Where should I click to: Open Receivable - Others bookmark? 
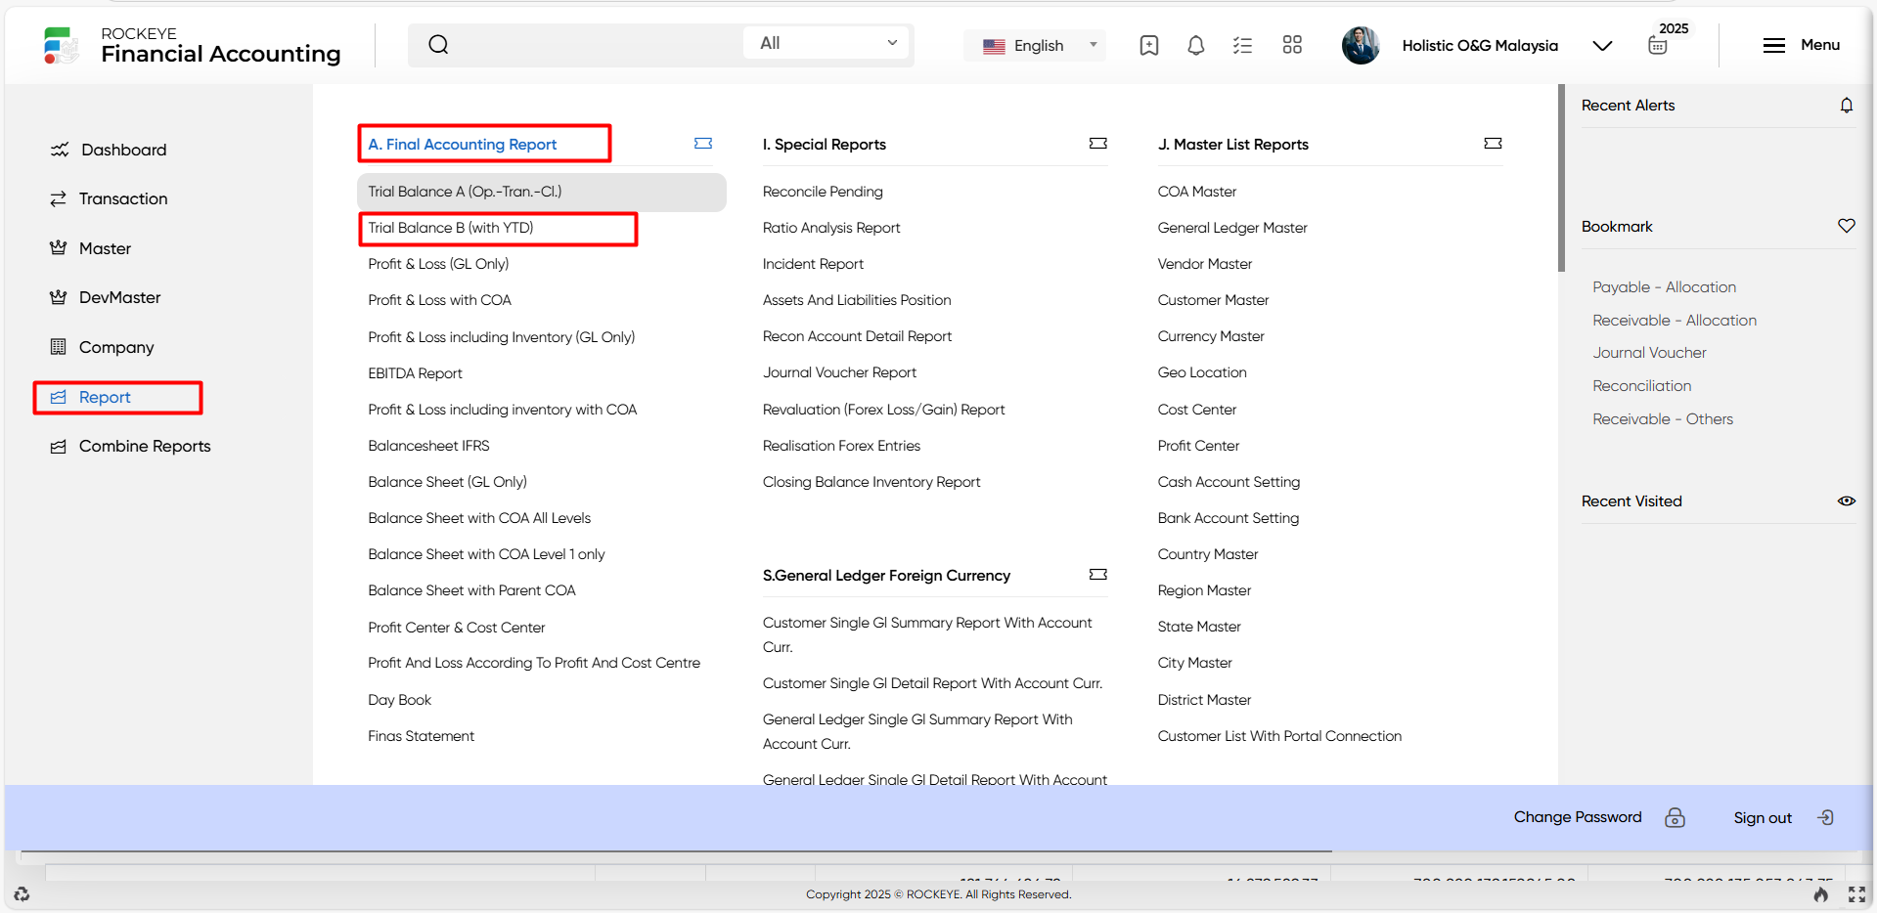1663,419
